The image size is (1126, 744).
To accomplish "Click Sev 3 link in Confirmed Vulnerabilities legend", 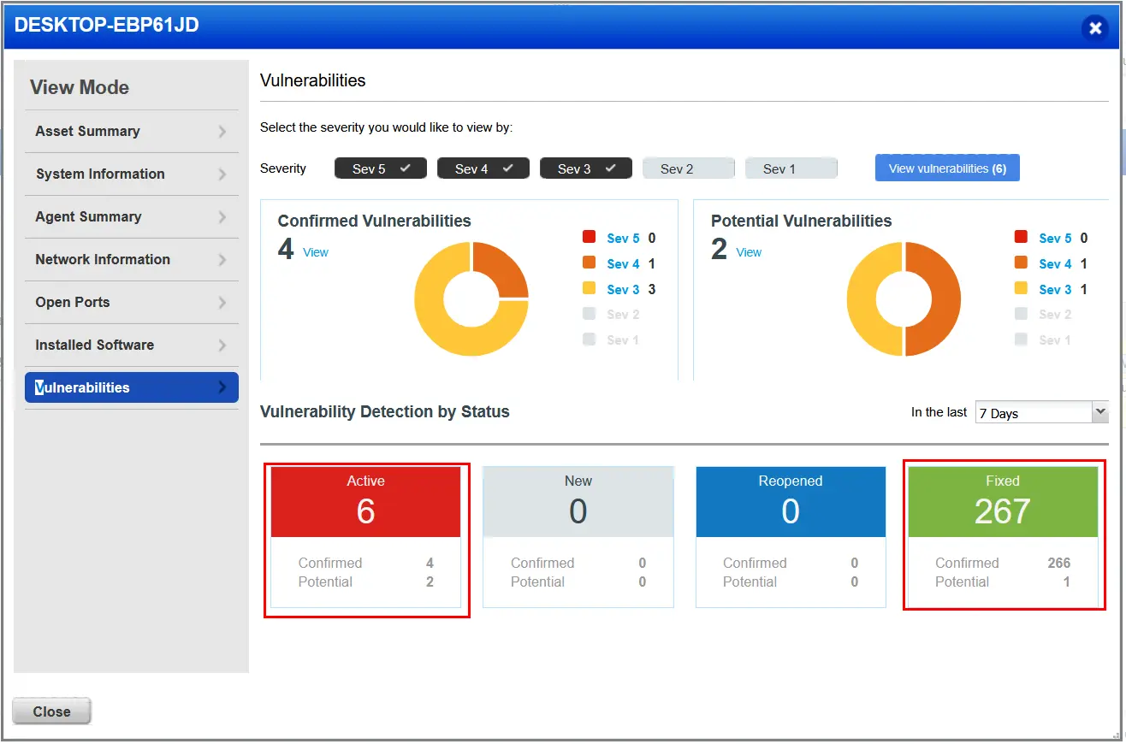I will pos(623,290).
